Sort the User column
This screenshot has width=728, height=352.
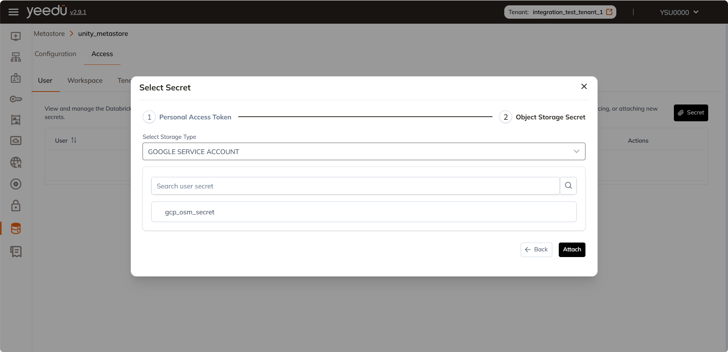(x=74, y=140)
